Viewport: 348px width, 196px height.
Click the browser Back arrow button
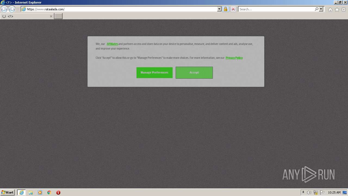point(4,9)
